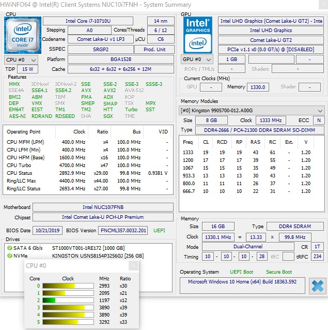Expand the Kingston memory module dropdown
The height and width of the screenshot is (330, 328).
[252, 111]
